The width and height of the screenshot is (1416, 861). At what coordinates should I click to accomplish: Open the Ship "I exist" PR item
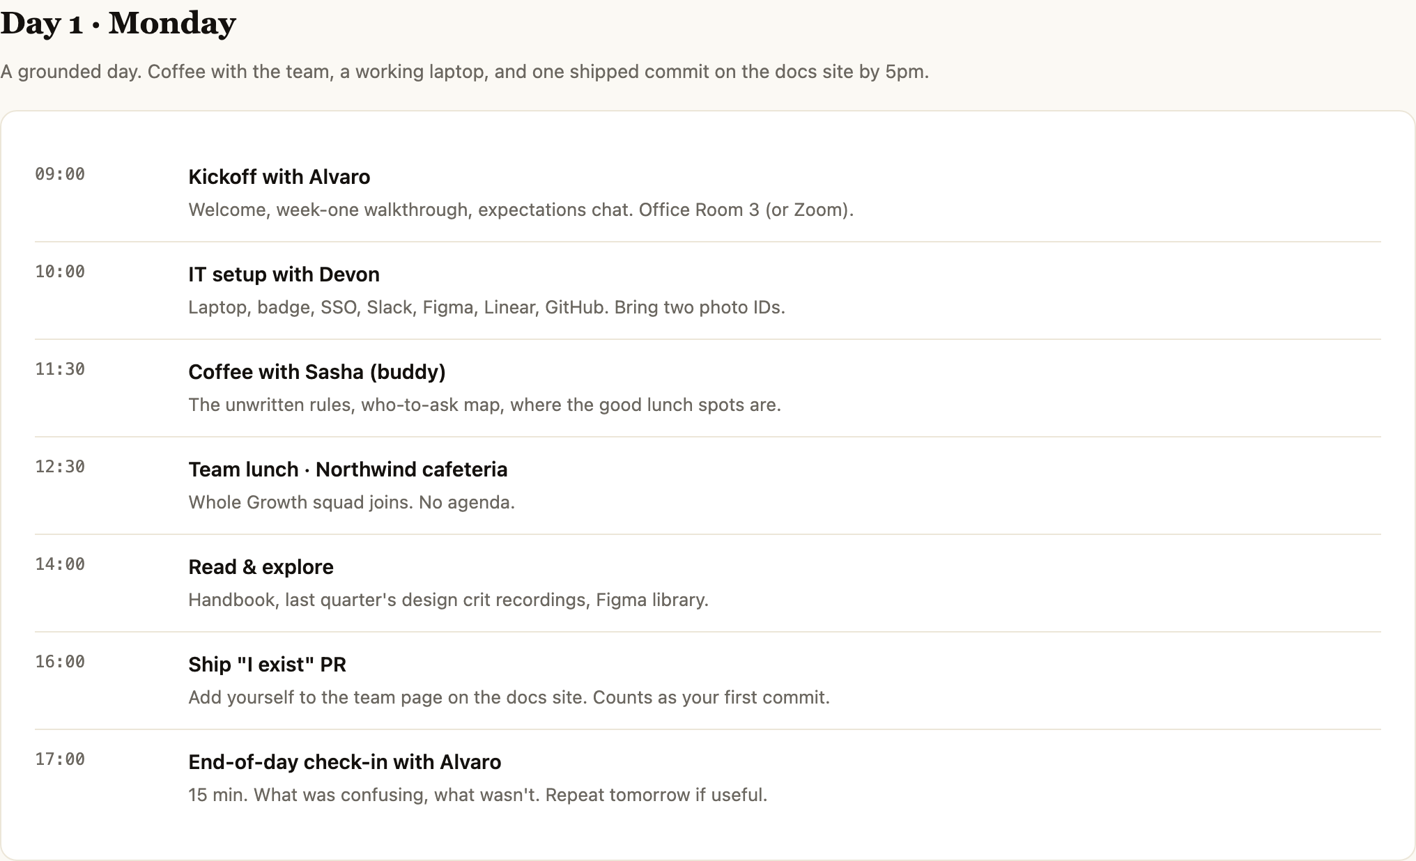pos(267,665)
